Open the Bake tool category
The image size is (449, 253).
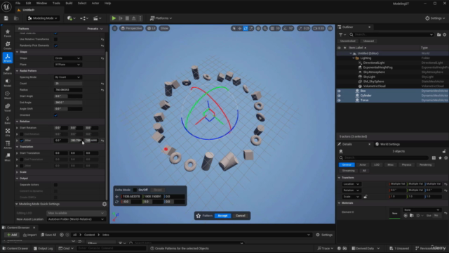click(x=8, y=120)
